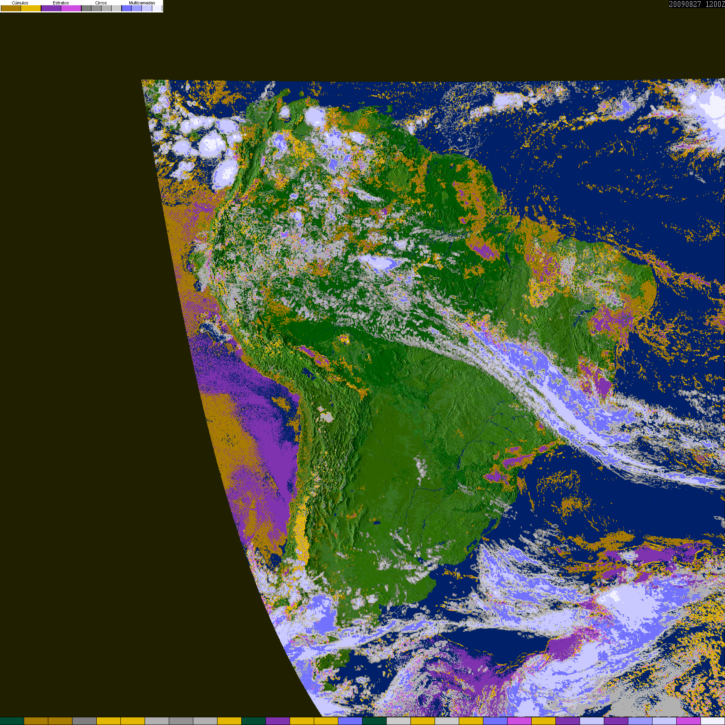Click the 20090827 date stamp
The width and height of the screenshot is (725, 725).
click(x=685, y=4)
